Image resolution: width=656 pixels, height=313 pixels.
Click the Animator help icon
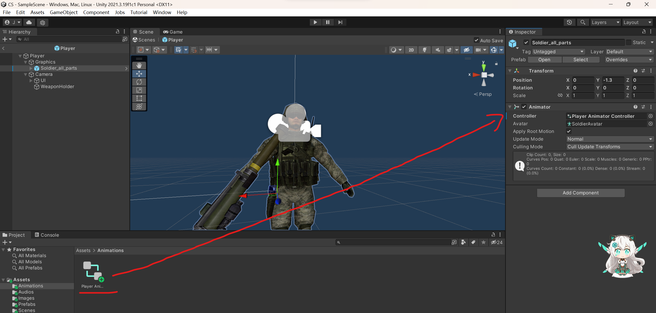coord(635,107)
